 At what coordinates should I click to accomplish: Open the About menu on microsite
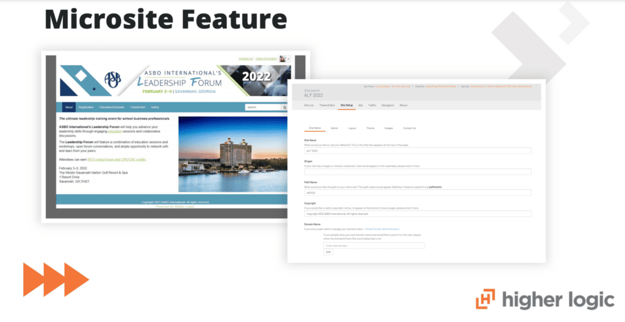pyautogui.click(x=69, y=107)
